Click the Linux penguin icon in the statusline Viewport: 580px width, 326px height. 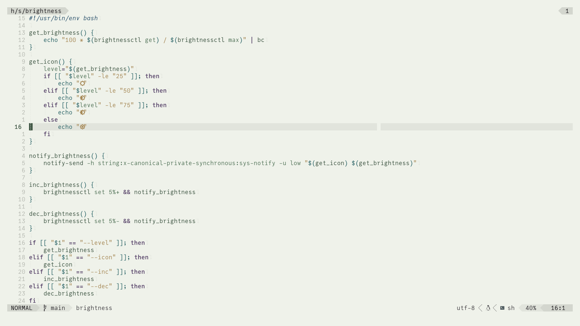[x=488, y=308]
